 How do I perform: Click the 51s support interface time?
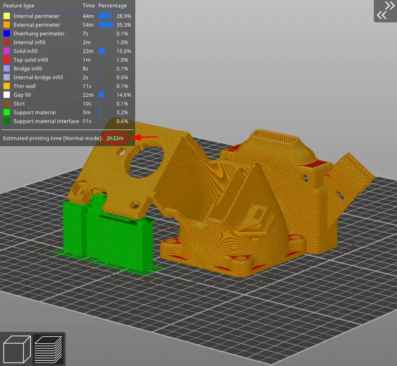pos(87,121)
